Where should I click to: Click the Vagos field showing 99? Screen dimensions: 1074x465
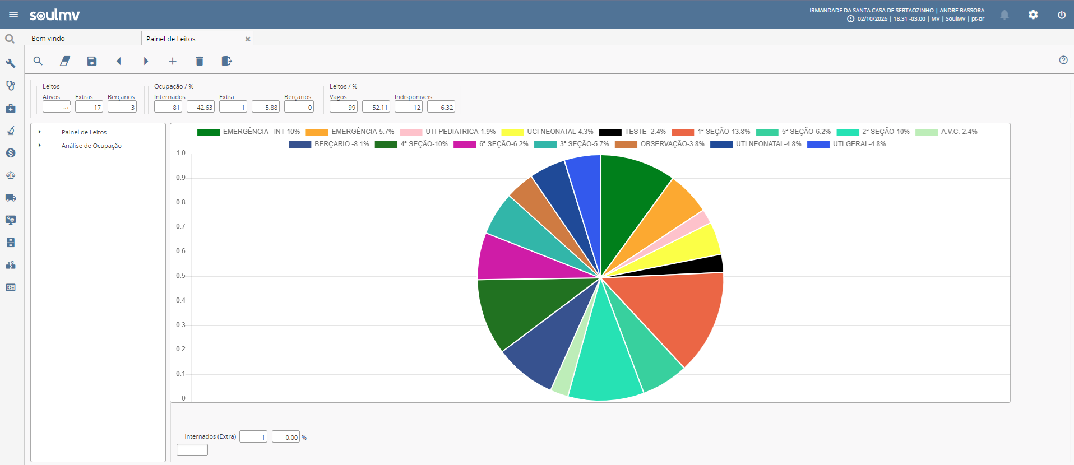pos(344,107)
